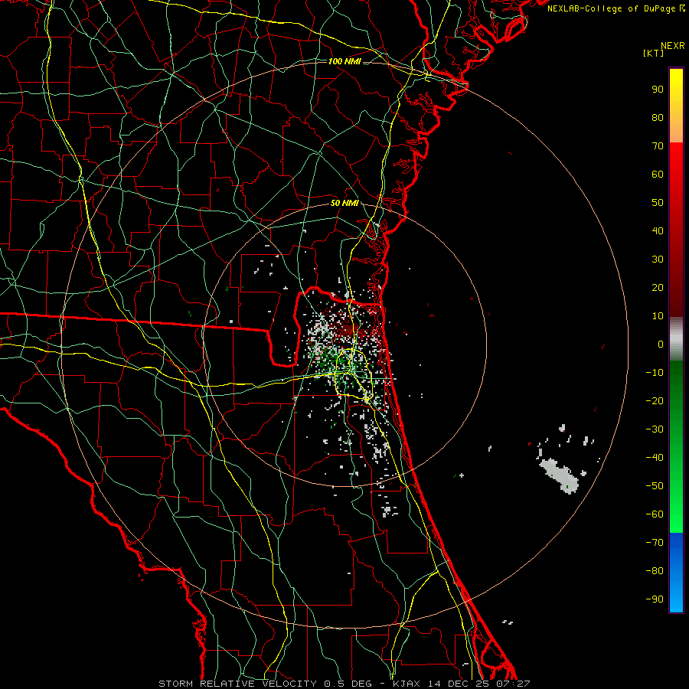This screenshot has height=689, width=689.
Task: Click the -70 value on velocity scale
Action: coord(655,542)
